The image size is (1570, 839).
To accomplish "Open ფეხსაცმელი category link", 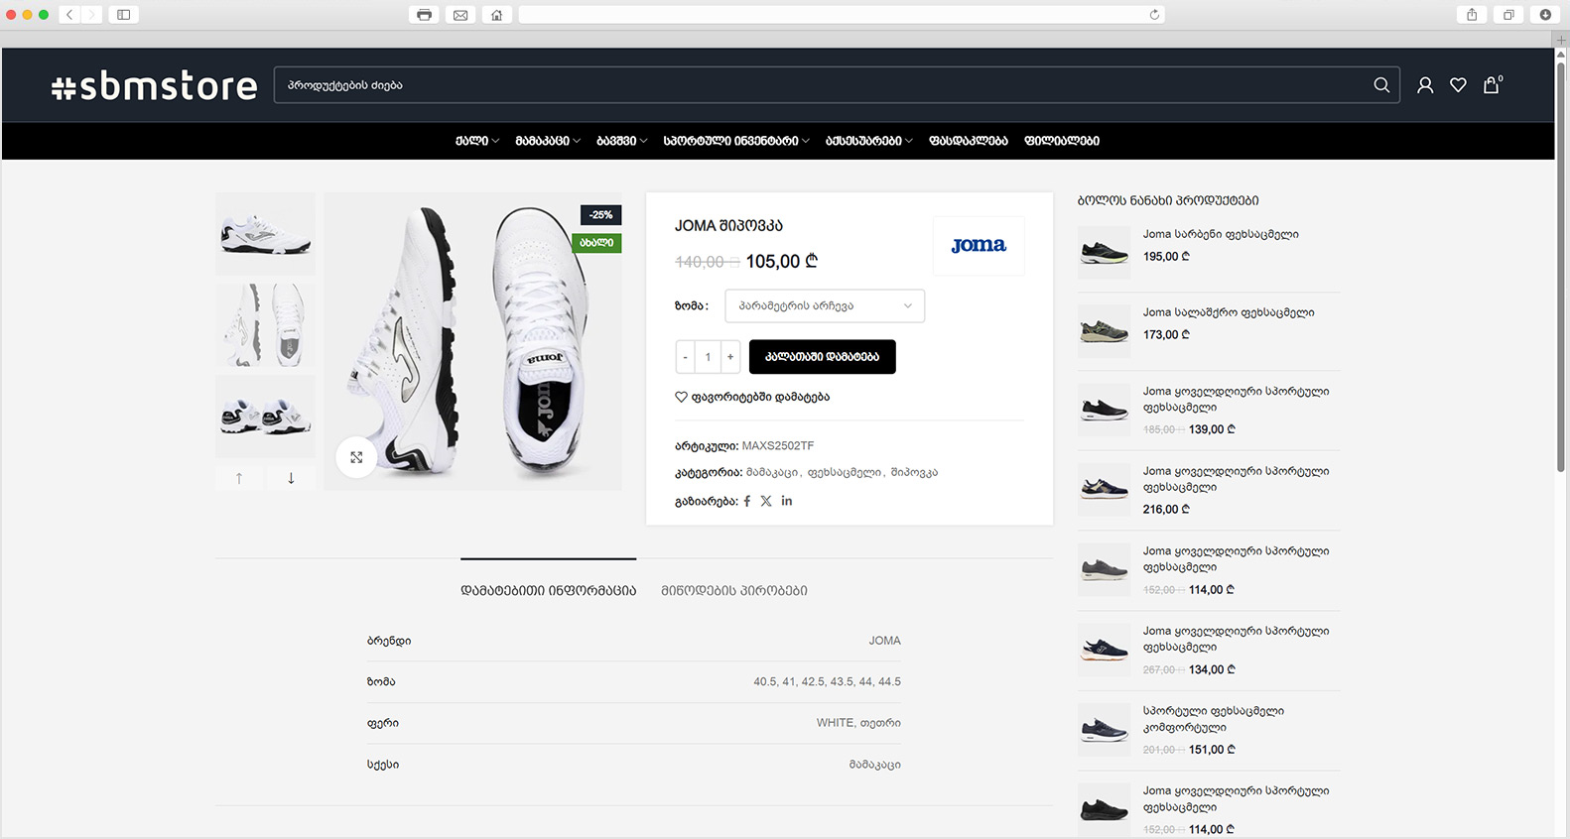I will coord(844,473).
